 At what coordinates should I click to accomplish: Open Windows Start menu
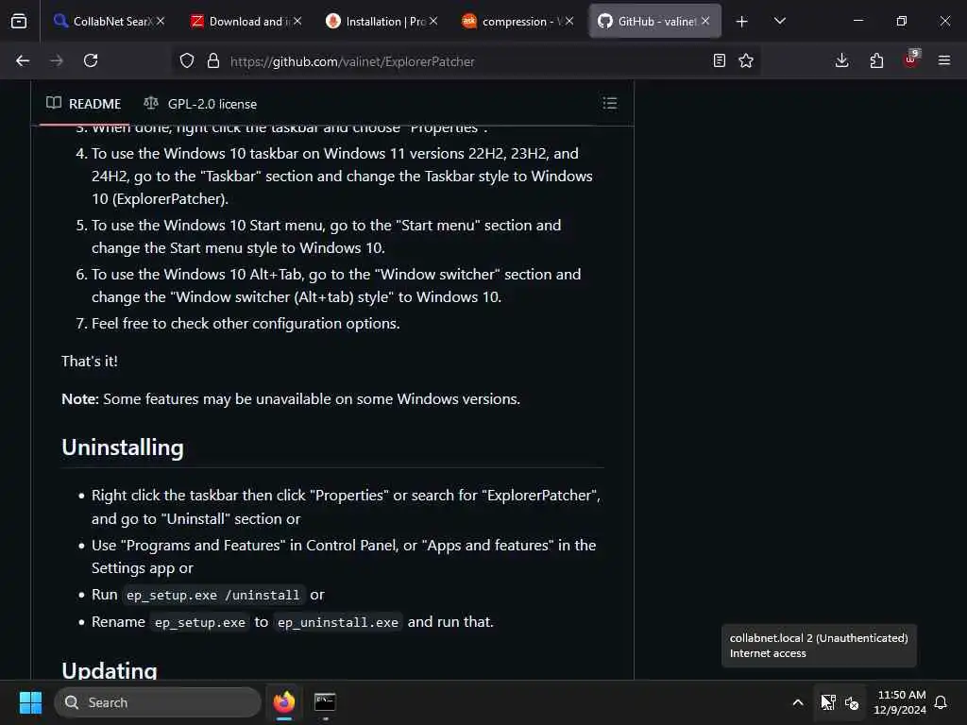coord(30,702)
